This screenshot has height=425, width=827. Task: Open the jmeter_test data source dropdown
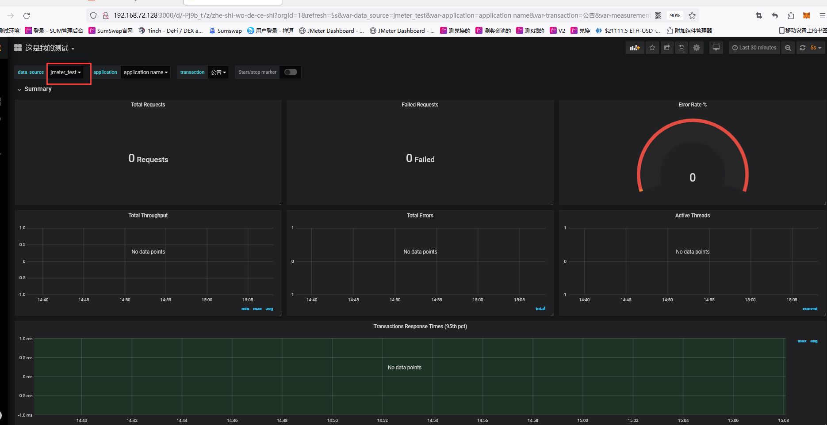pos(65,72)
